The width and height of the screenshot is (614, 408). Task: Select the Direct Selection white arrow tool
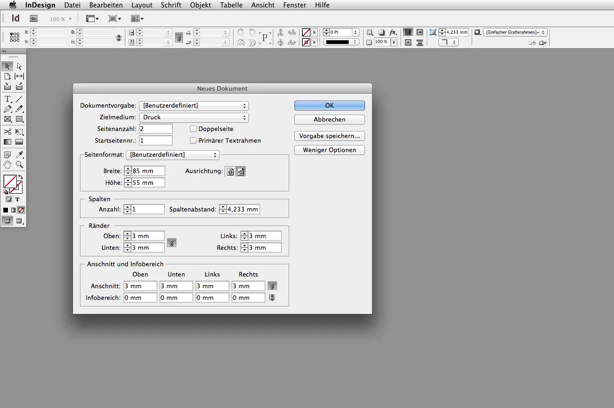[x=19, y=66]
